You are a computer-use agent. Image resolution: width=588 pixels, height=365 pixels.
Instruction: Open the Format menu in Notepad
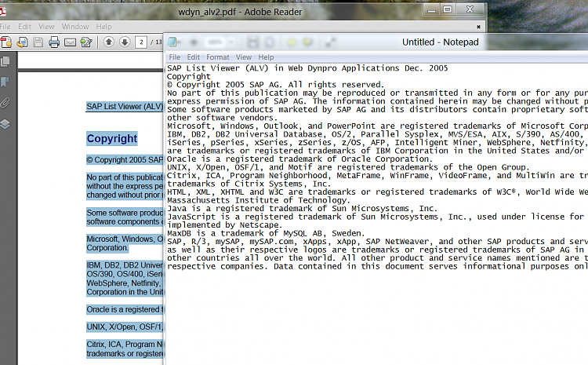click(x=217, y=57)
